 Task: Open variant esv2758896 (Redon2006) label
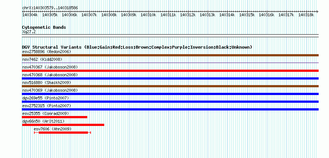point(47,52)
